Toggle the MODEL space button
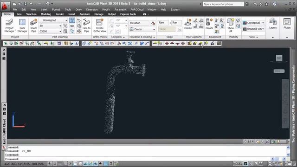Screen dimensions: 297x167 238,164
